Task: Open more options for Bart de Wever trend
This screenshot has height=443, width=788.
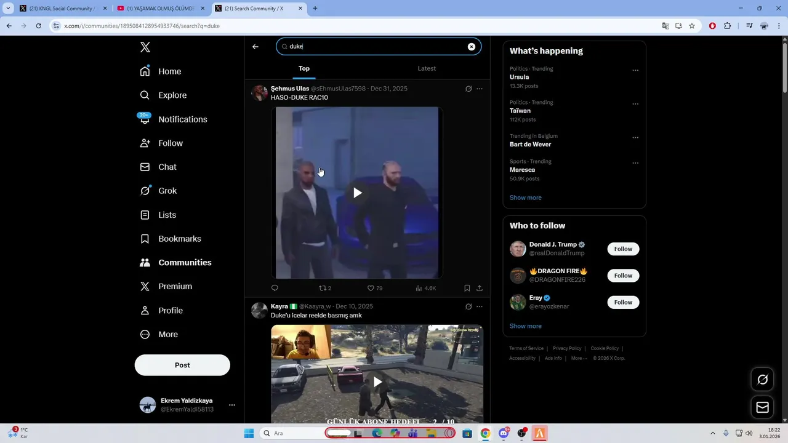Action: (635, 138)
